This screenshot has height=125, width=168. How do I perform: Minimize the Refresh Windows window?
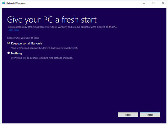144,3
